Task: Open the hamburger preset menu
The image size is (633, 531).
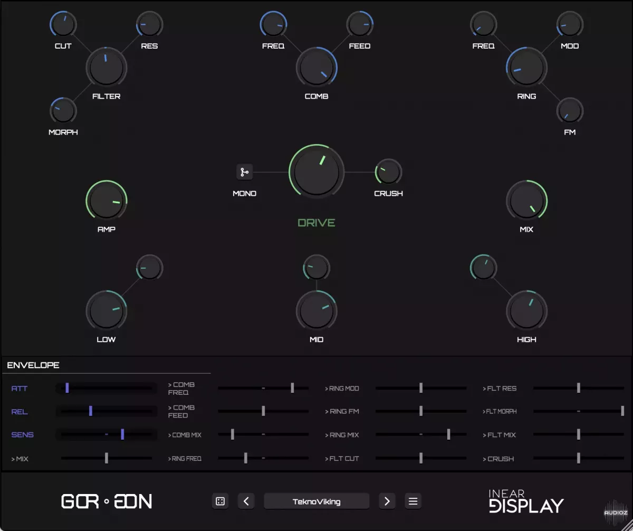Action: click(413, 501)
